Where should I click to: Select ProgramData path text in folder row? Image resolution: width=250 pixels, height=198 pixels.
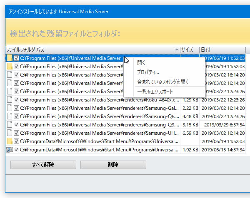(99, 141)
